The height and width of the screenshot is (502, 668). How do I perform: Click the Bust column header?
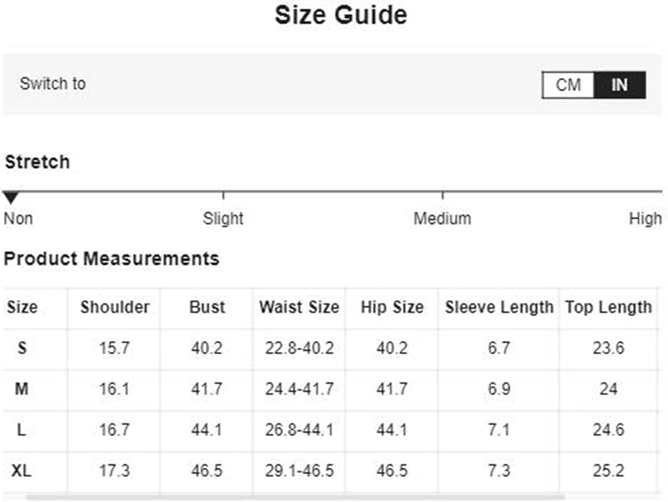coord(207,307)
